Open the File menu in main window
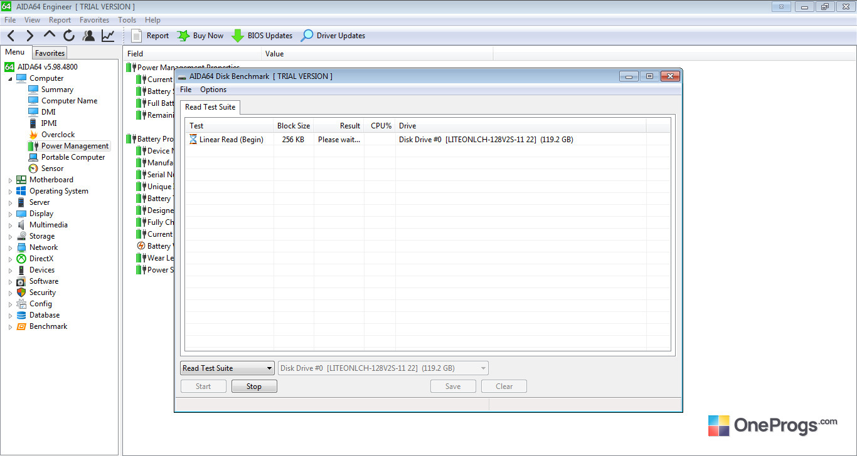Screen dimensions: 857x456 10,20
